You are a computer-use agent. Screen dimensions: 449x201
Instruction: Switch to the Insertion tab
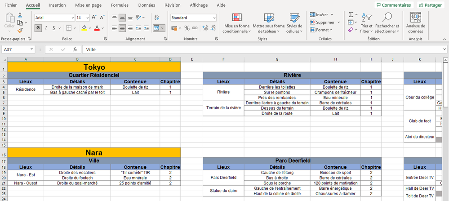[57, 5]
